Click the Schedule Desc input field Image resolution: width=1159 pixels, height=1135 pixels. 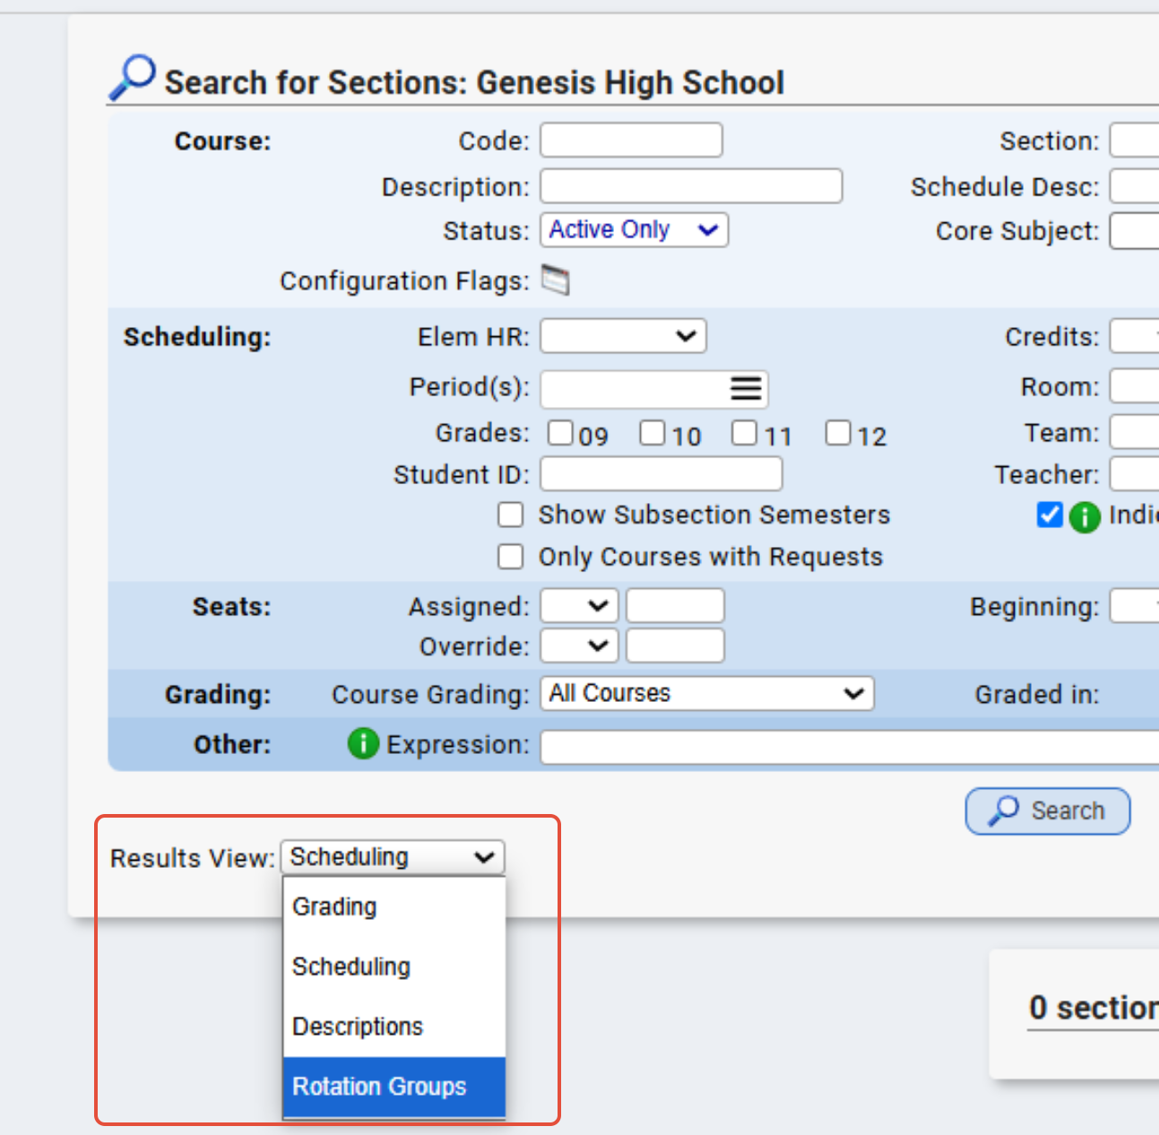1135,186
